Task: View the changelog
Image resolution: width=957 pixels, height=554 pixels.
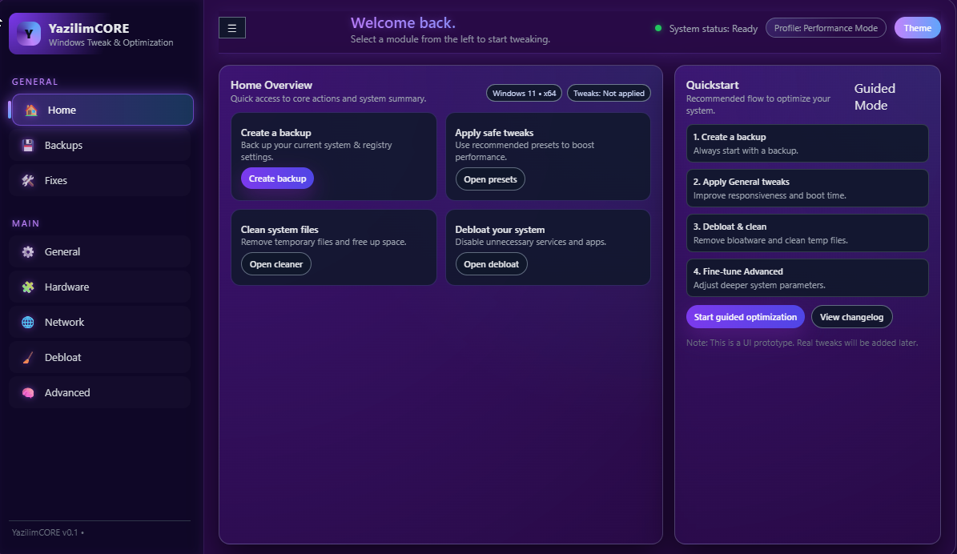Action: (851, 316)
